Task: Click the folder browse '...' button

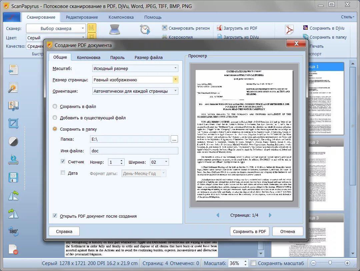Action: (x=174, y=139)
